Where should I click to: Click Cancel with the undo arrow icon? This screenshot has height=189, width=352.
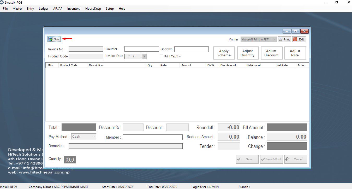(295, 159)
